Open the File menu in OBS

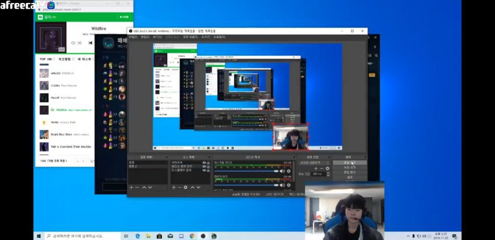pyautogui.click(x=133, y=36)
